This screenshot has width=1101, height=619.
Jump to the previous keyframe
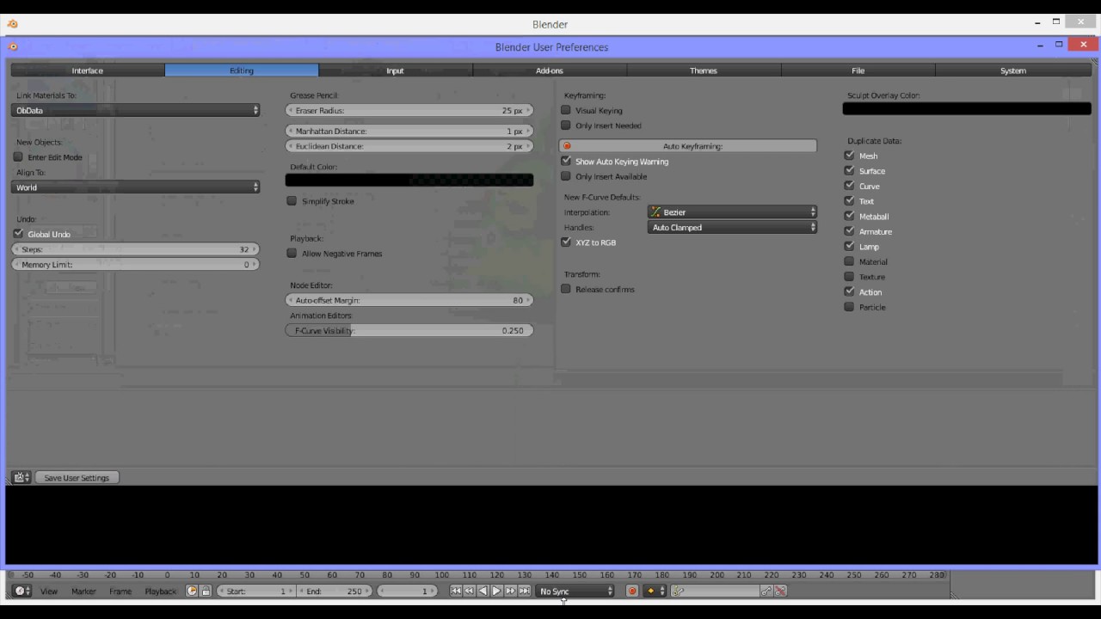click(x=470, y=591)
